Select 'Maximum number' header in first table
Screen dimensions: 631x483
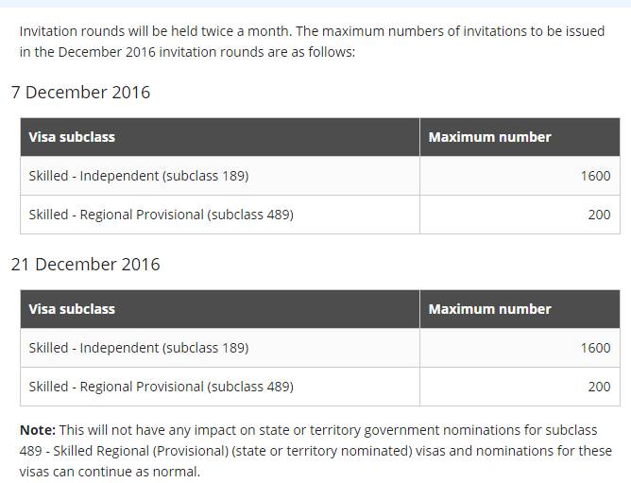click(x=489, y=137)
